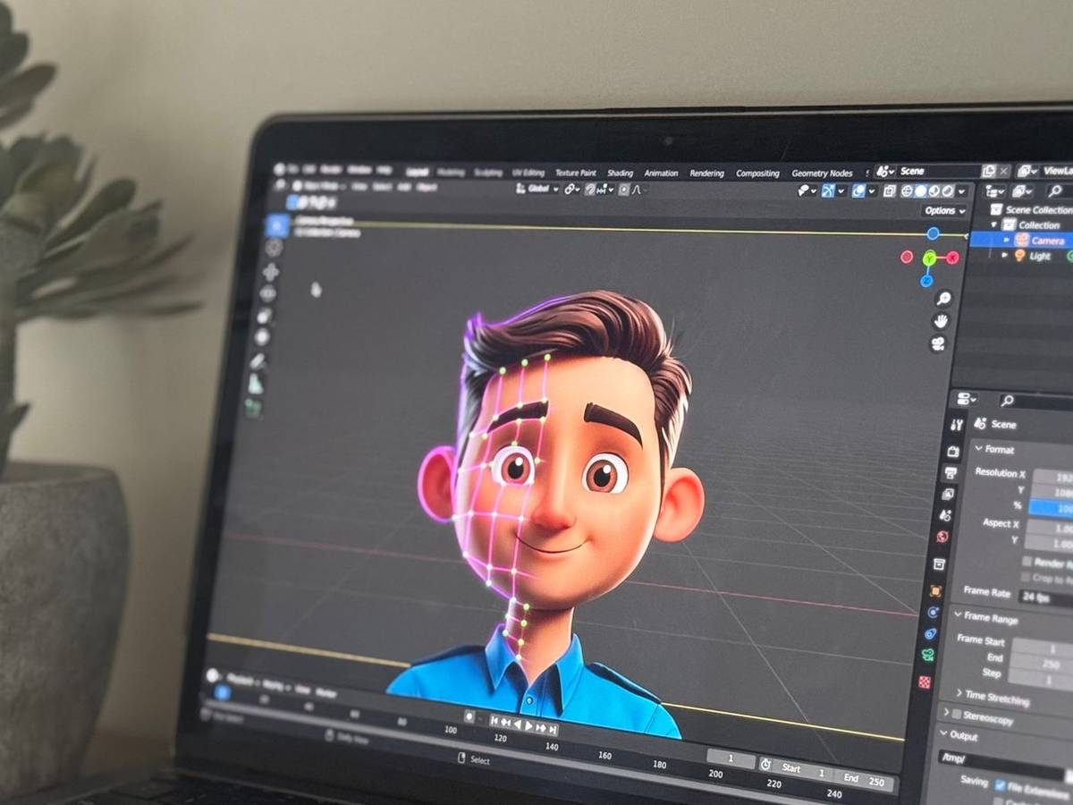Expand the Light item in outliner

pos(1005,256)
